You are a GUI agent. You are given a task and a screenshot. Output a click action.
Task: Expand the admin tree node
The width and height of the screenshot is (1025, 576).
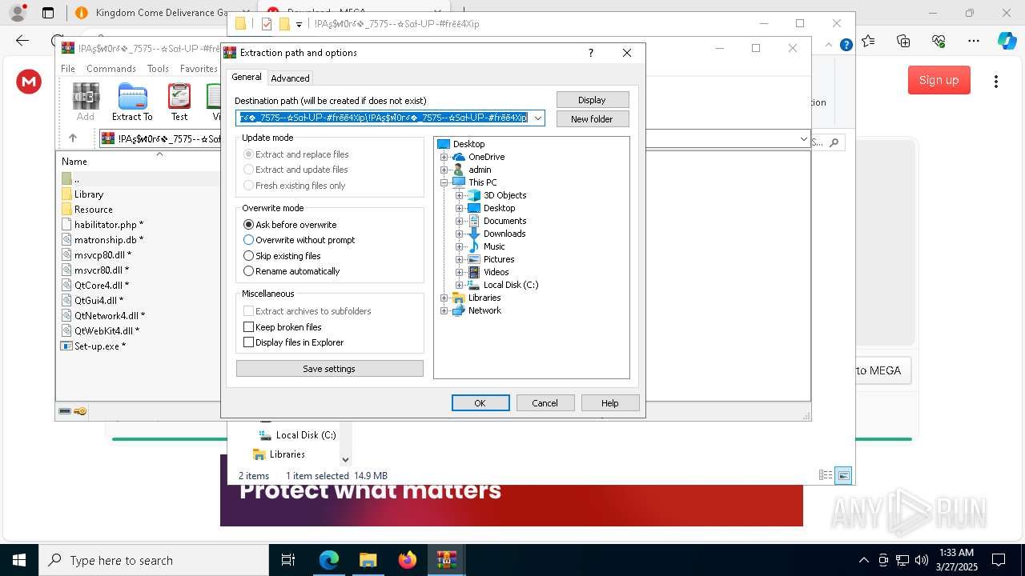pyautogui.click(x=444, y=170)
